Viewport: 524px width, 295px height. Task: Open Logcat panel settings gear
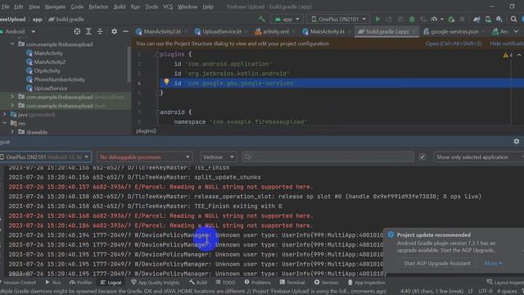[x=517, y=142]
